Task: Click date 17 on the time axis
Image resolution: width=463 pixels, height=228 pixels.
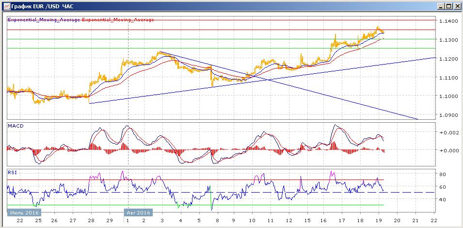Action: 342,220
